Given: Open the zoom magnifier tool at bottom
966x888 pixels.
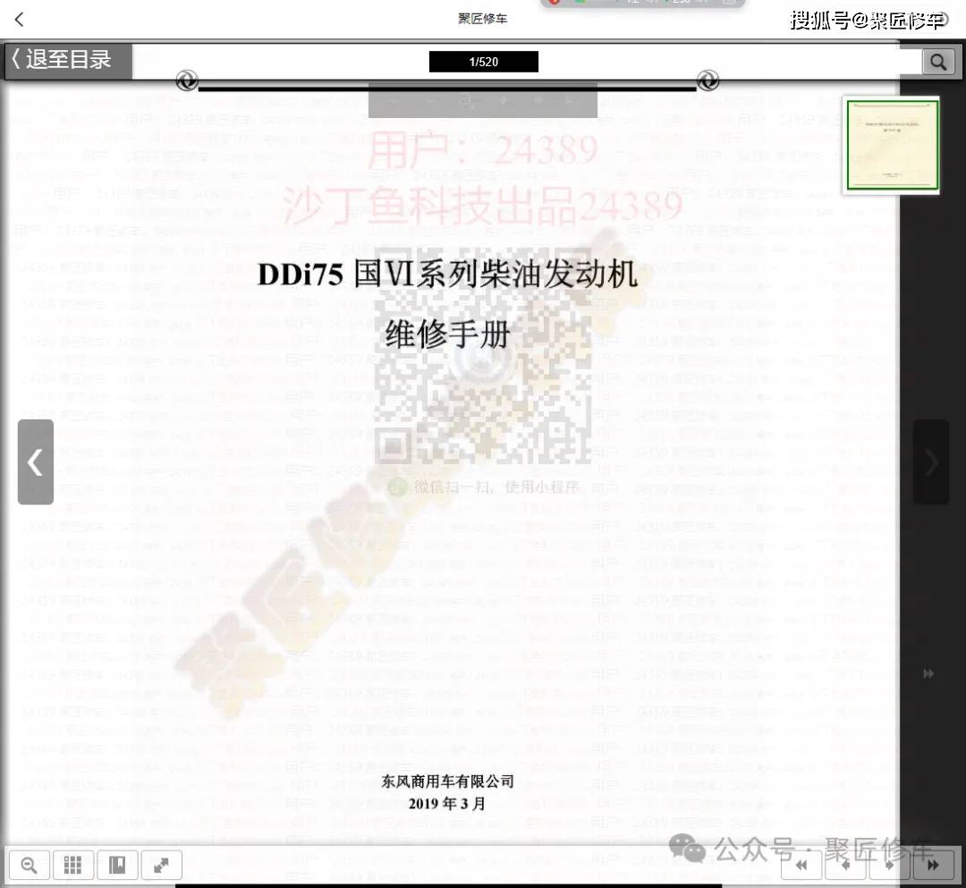Looking at the screenshot, I should pos(29,866).
